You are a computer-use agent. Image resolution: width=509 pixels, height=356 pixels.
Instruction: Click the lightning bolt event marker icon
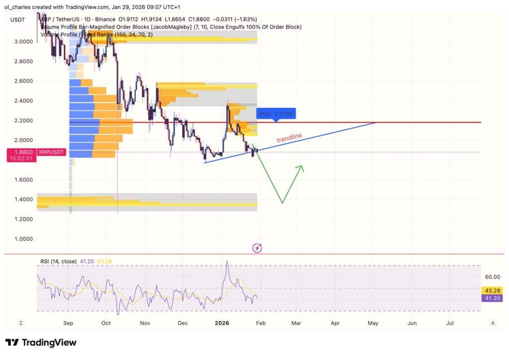pos(257,247)
